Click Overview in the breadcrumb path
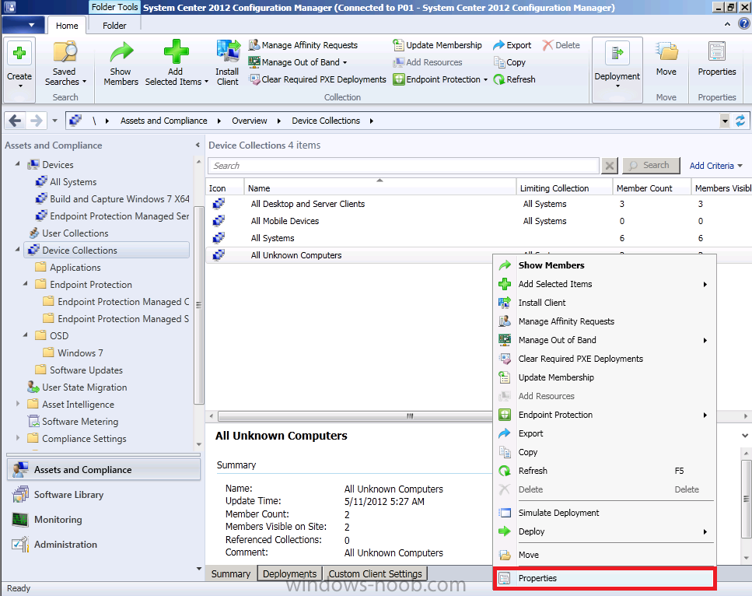 pos(250,121)
